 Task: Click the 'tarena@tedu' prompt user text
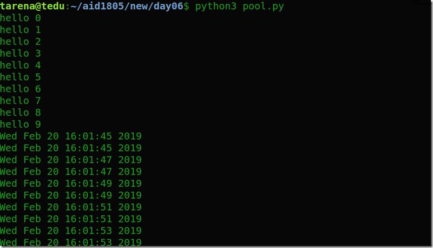click(32, 6)
